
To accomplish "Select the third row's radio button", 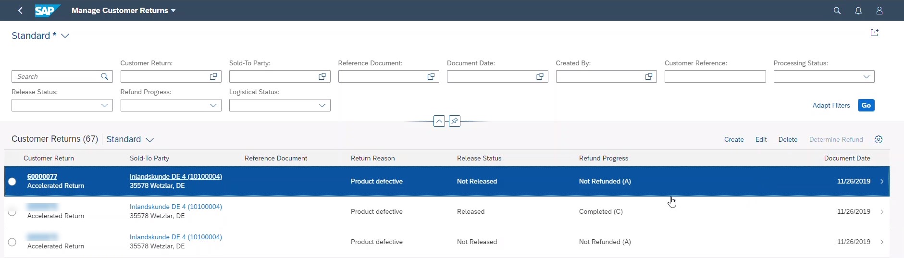I will click(12, 242).
